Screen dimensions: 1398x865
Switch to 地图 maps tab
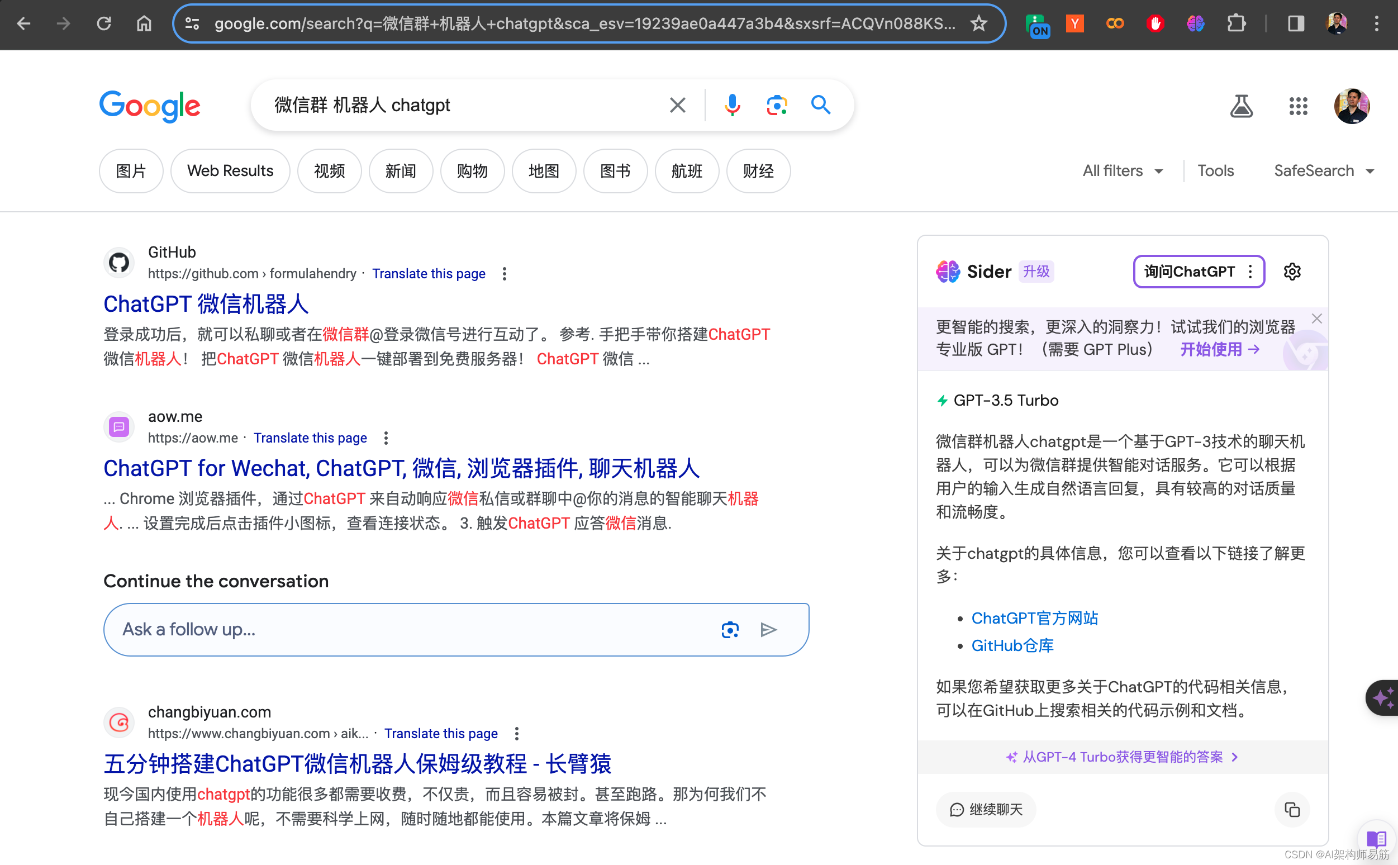pos(544,171)
